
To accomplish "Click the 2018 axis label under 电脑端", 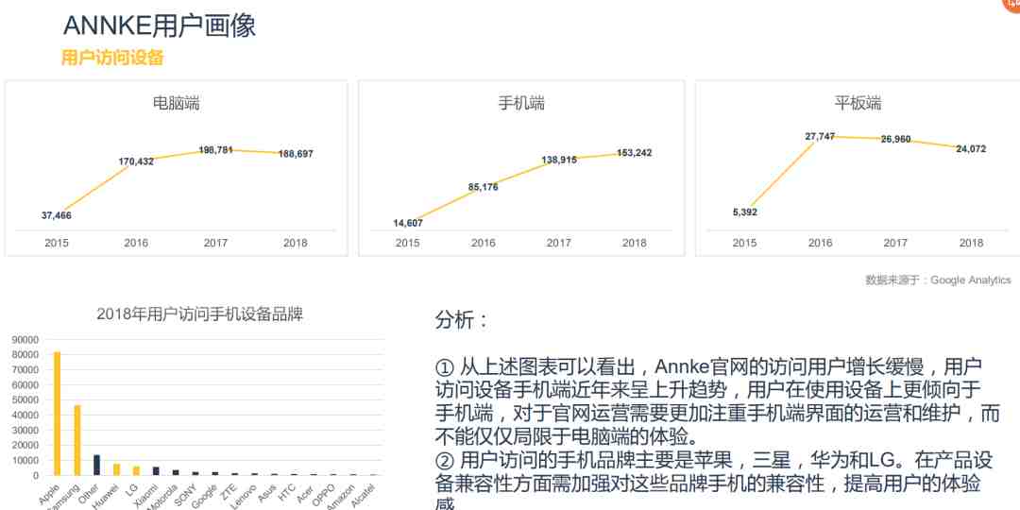I will tap(296, 244).
